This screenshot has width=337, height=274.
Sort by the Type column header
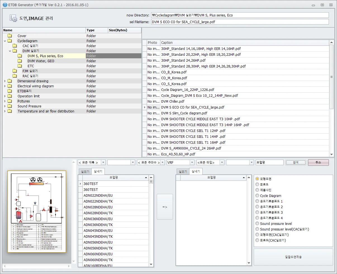tap(97, 30)
